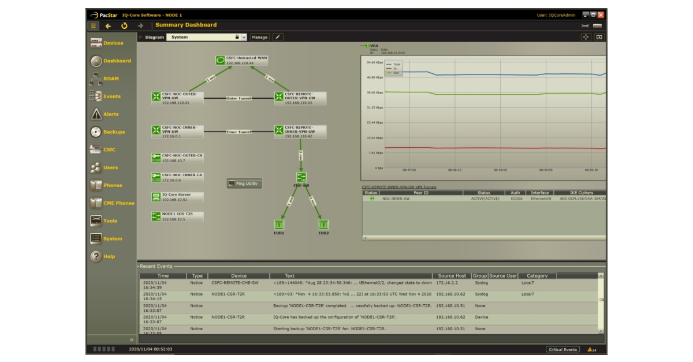This screenshot has height=362, width=693.
Task: Click the fit-to-screen arrows icon
Action: coord(586,37)
